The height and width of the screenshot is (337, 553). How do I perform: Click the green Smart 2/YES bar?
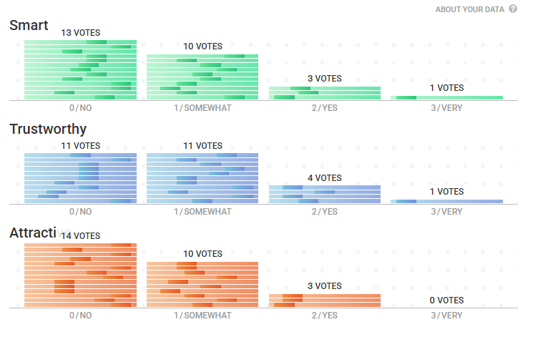coord(325,94)
